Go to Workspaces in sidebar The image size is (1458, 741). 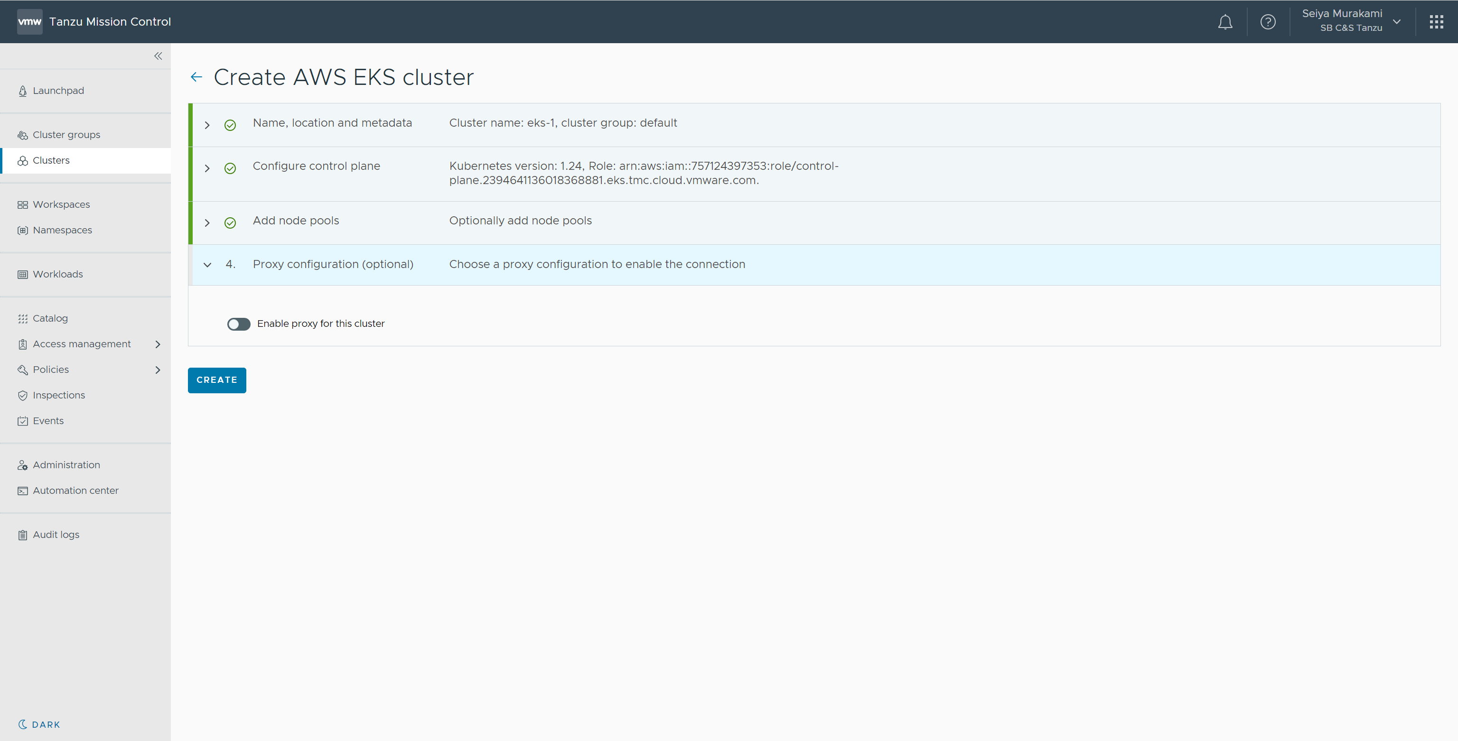(x=61, y=204)
